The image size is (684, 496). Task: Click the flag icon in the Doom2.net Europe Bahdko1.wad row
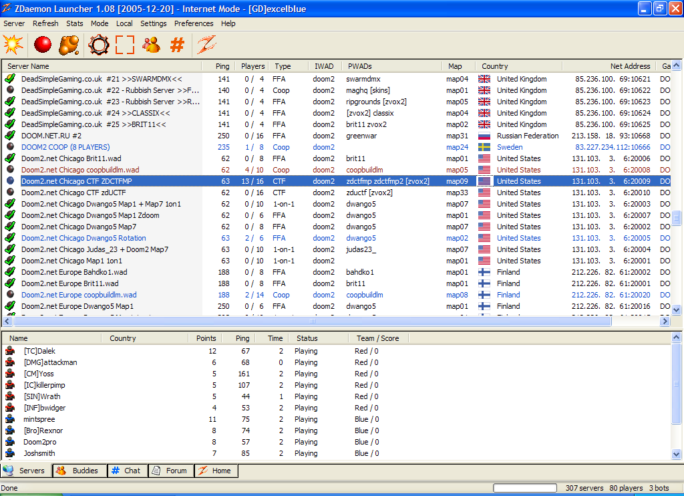(x=484, y=272)
